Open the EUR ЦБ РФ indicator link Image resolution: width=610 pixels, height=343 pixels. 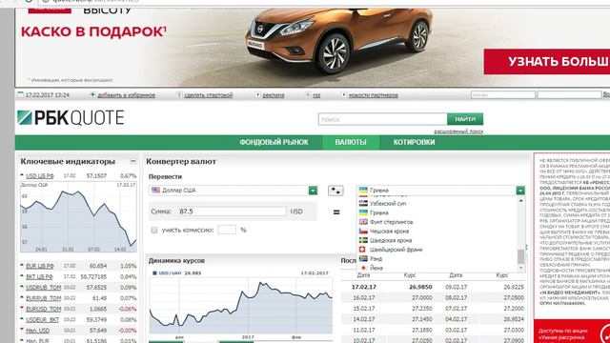click(40, 266)
